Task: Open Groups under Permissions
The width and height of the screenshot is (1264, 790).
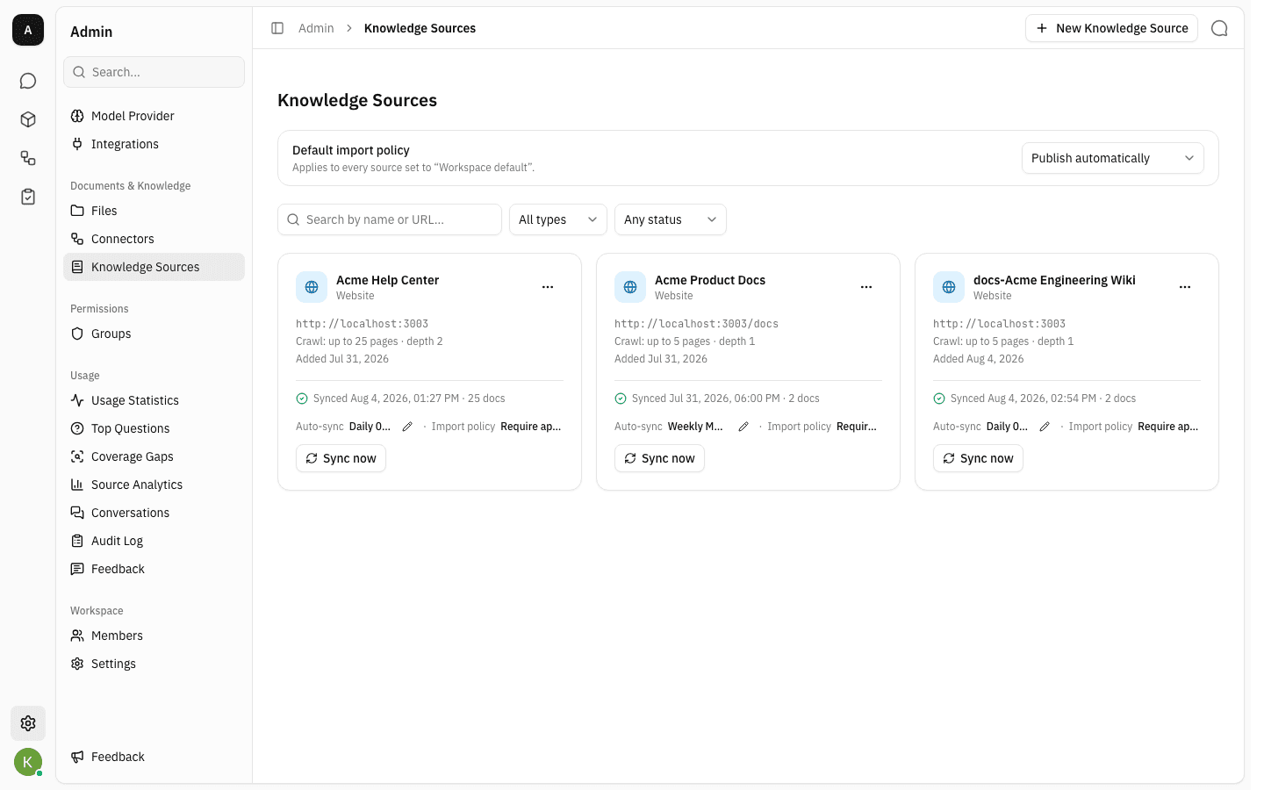Action: [154, 334]
